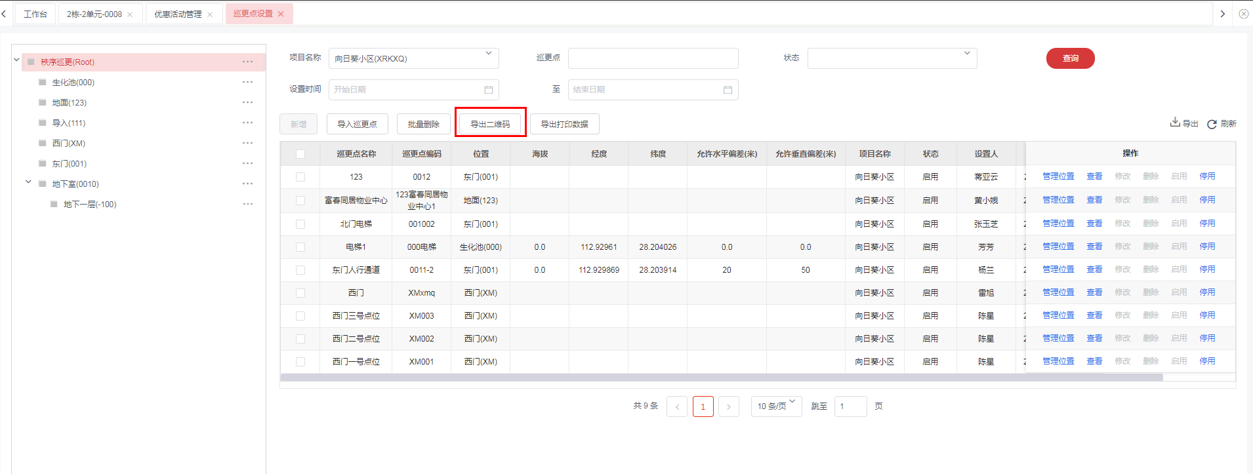This screenshot has width=1253, height=474.
Task: Go to the next page arrow
Action: point(728,406)
